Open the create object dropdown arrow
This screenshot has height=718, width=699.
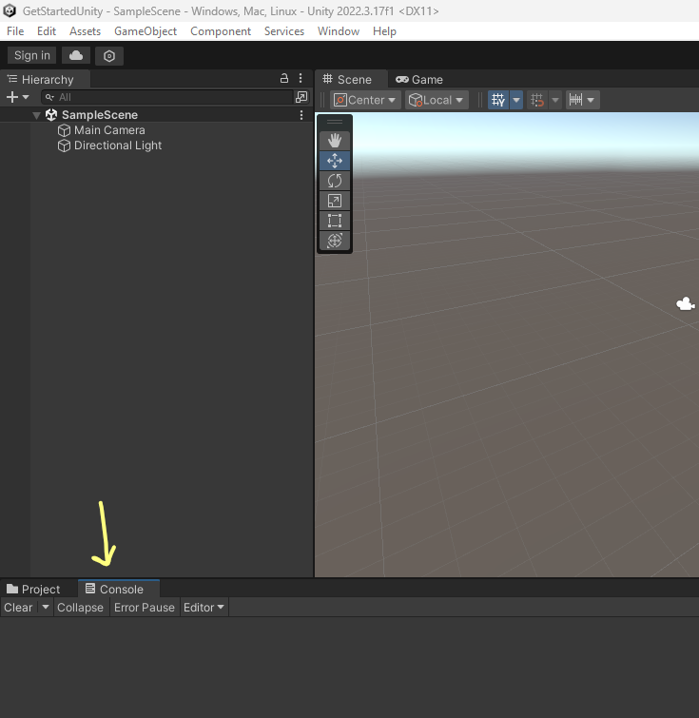[x=26, y=97]
